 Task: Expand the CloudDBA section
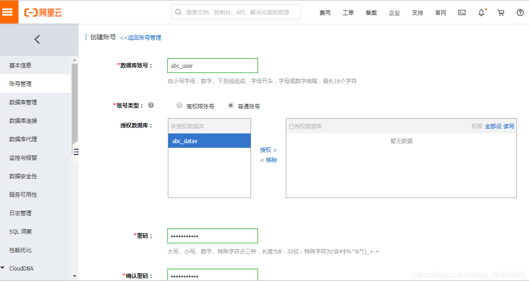[3, 268]
